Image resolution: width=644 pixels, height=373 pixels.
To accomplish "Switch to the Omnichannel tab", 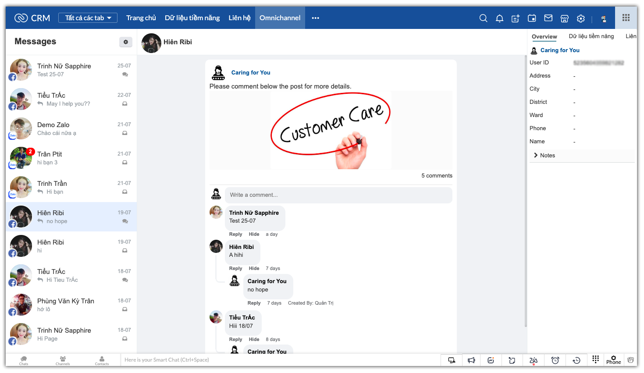I will (280, 18).
